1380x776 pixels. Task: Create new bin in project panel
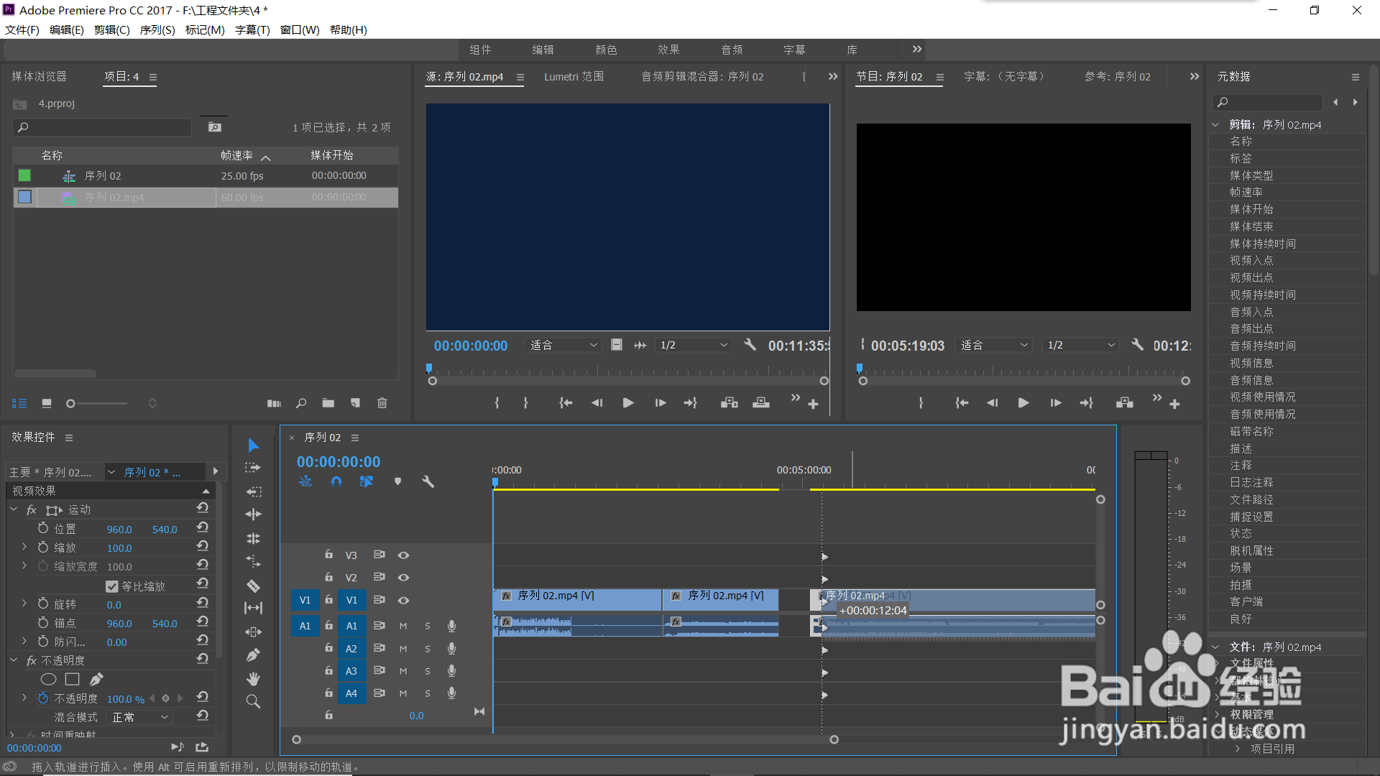(x=328, y=403)
